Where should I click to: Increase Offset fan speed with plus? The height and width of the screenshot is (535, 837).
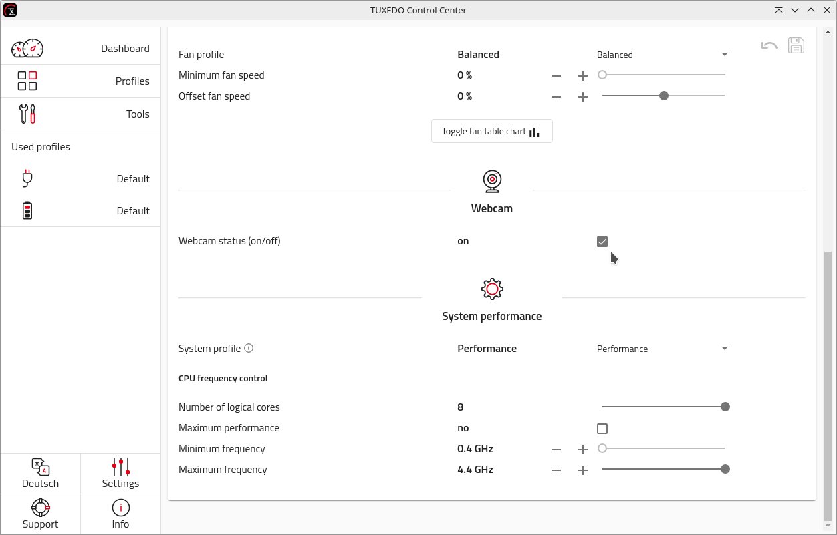click(583, 97)
